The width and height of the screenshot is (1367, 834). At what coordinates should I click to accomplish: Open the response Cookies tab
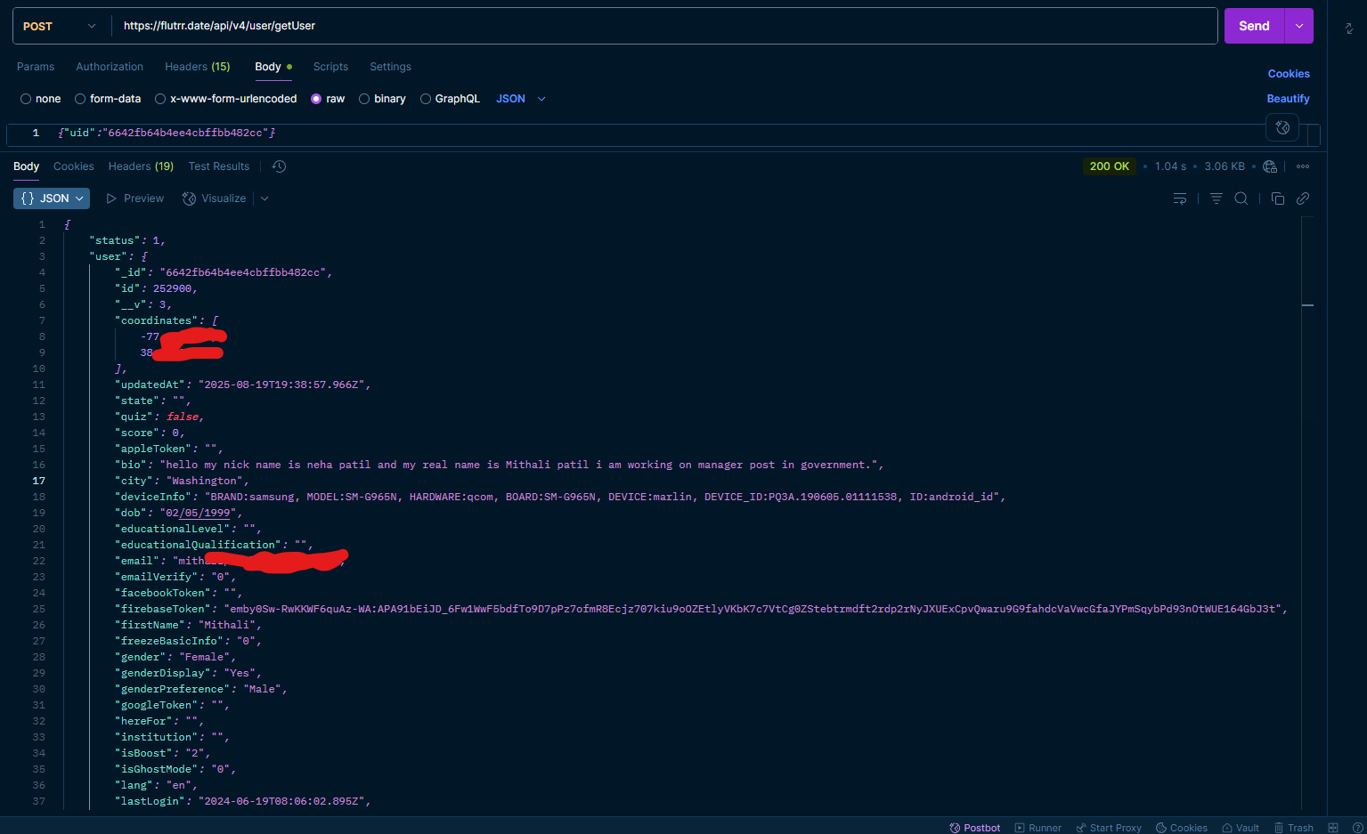coord(74,166)
